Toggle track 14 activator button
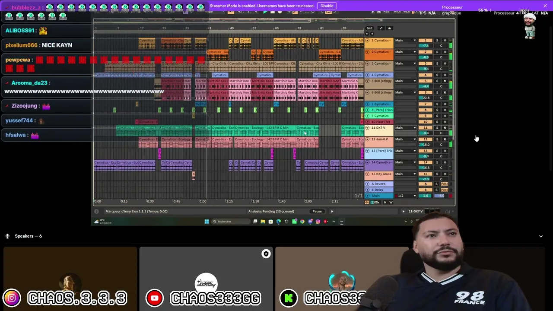 coord(426,162)
